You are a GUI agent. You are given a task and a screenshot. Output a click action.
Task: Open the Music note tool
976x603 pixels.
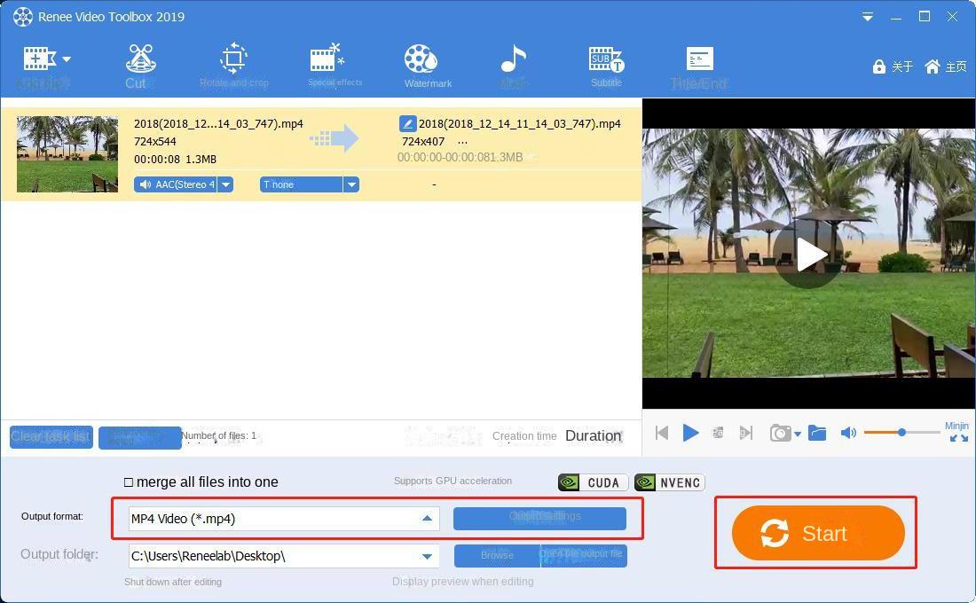pos(513,66)
